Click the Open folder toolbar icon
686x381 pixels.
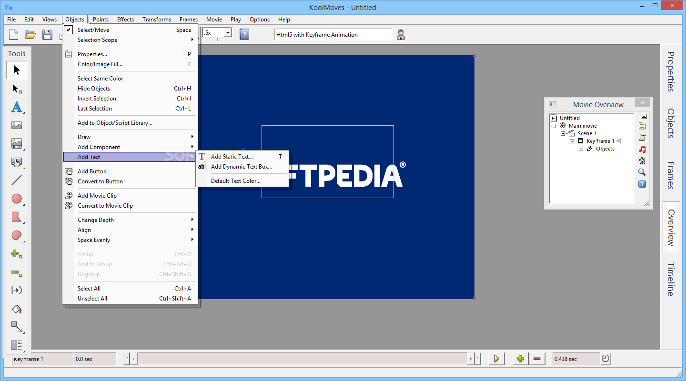30,34
